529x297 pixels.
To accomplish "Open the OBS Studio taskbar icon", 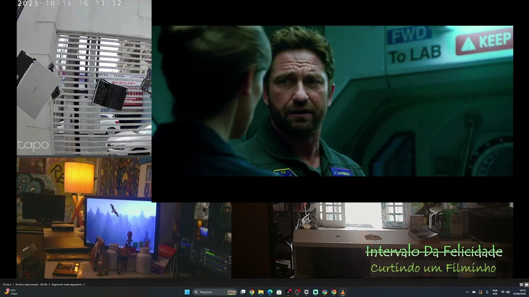I will (297, 292).
